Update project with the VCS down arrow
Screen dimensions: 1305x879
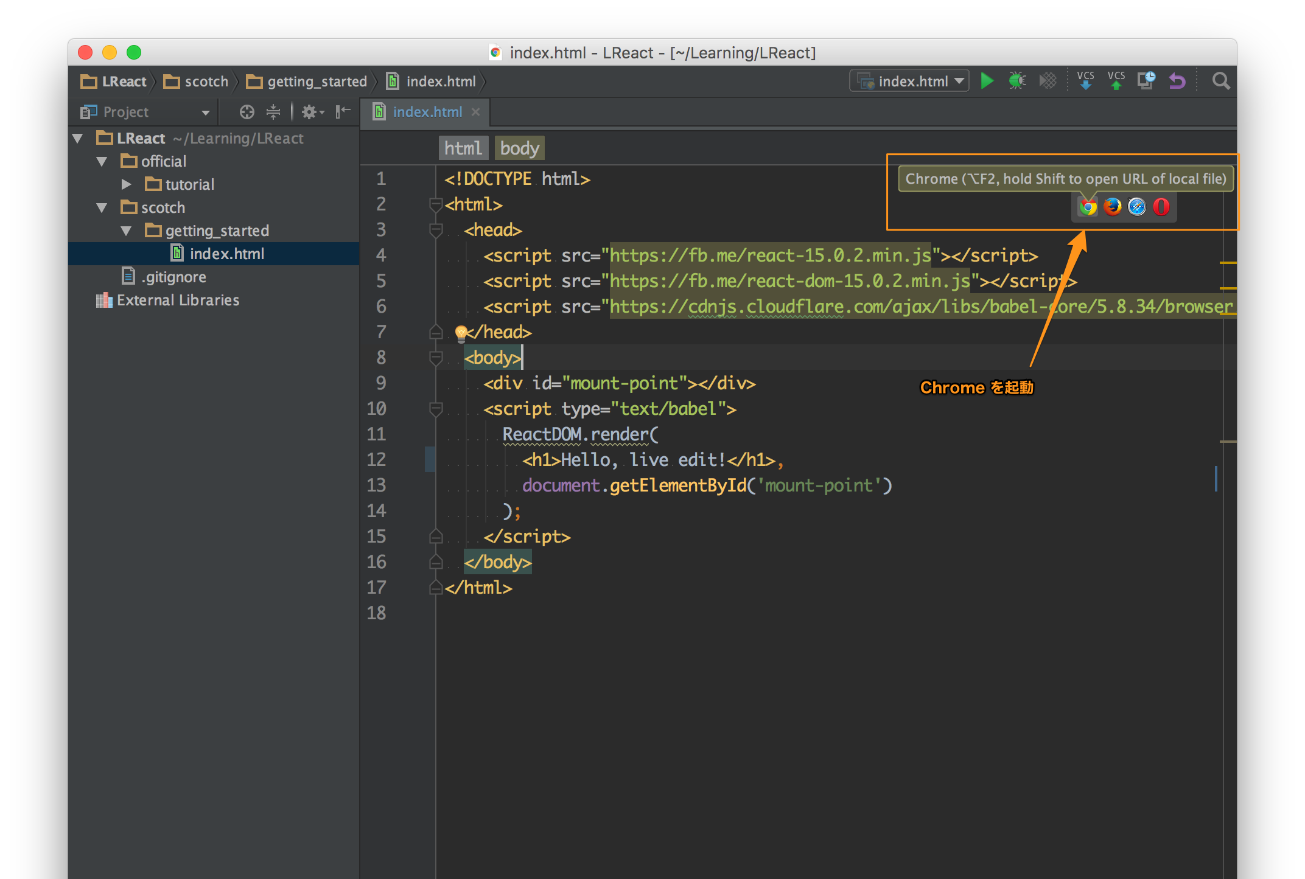(x=1085, y=81)
